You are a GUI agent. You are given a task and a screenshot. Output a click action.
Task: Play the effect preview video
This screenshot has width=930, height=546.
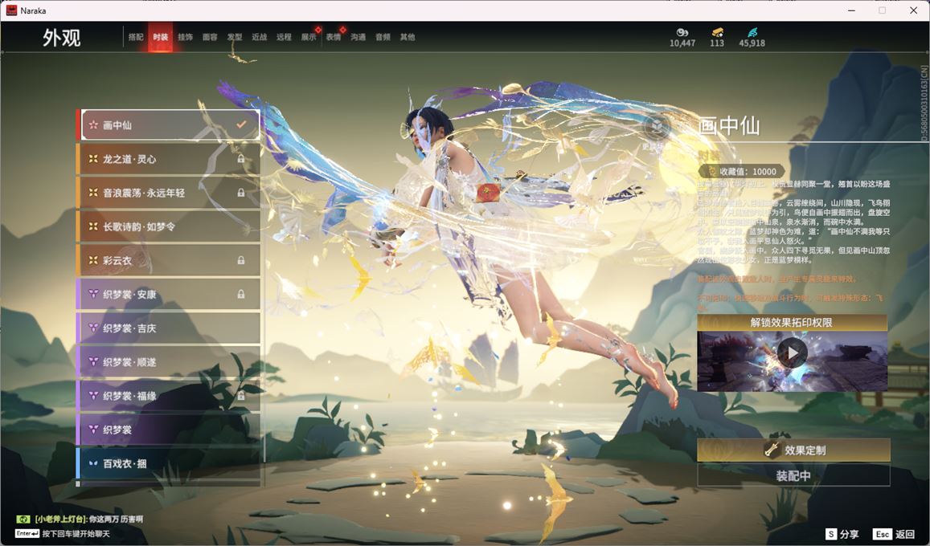pos(792,353)
